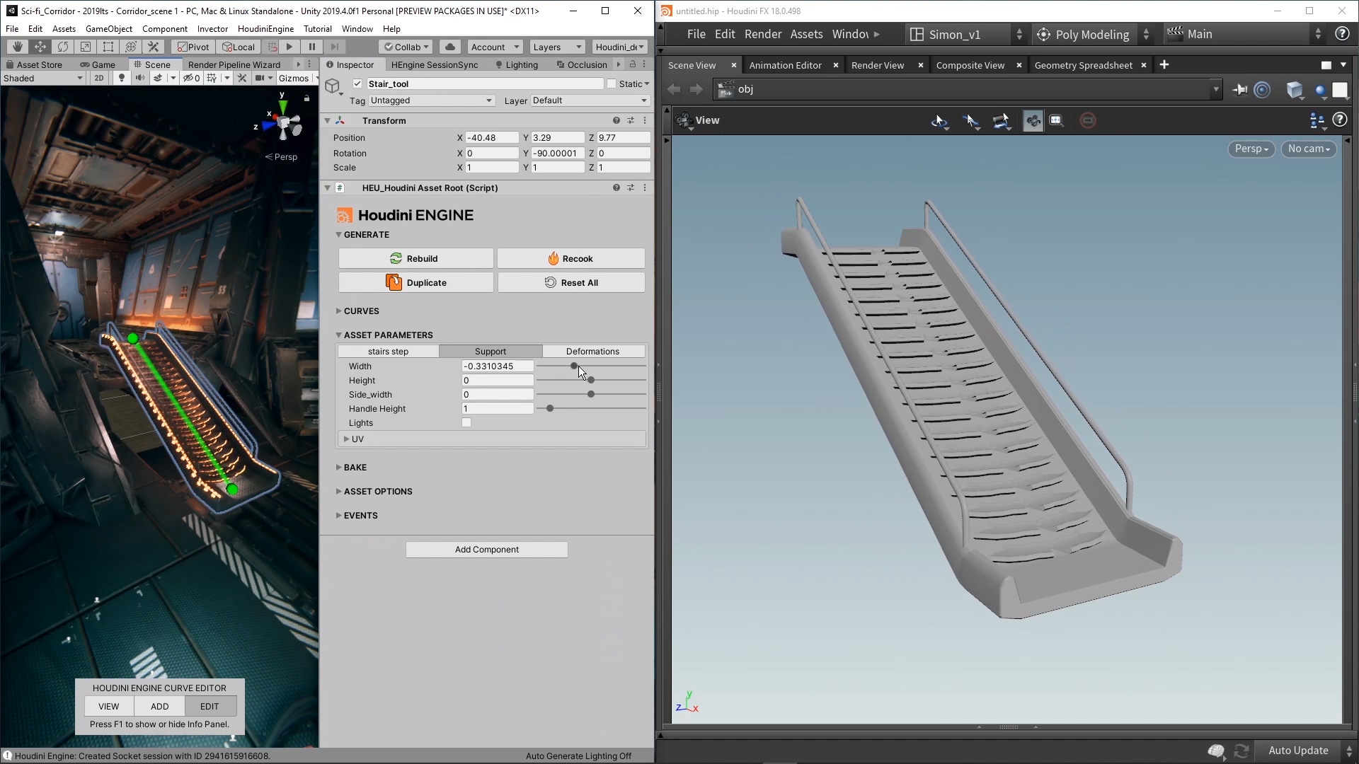Select the Render View icon in Houdini
This screenshot has width=1359, height=764.
coord(876,64)
